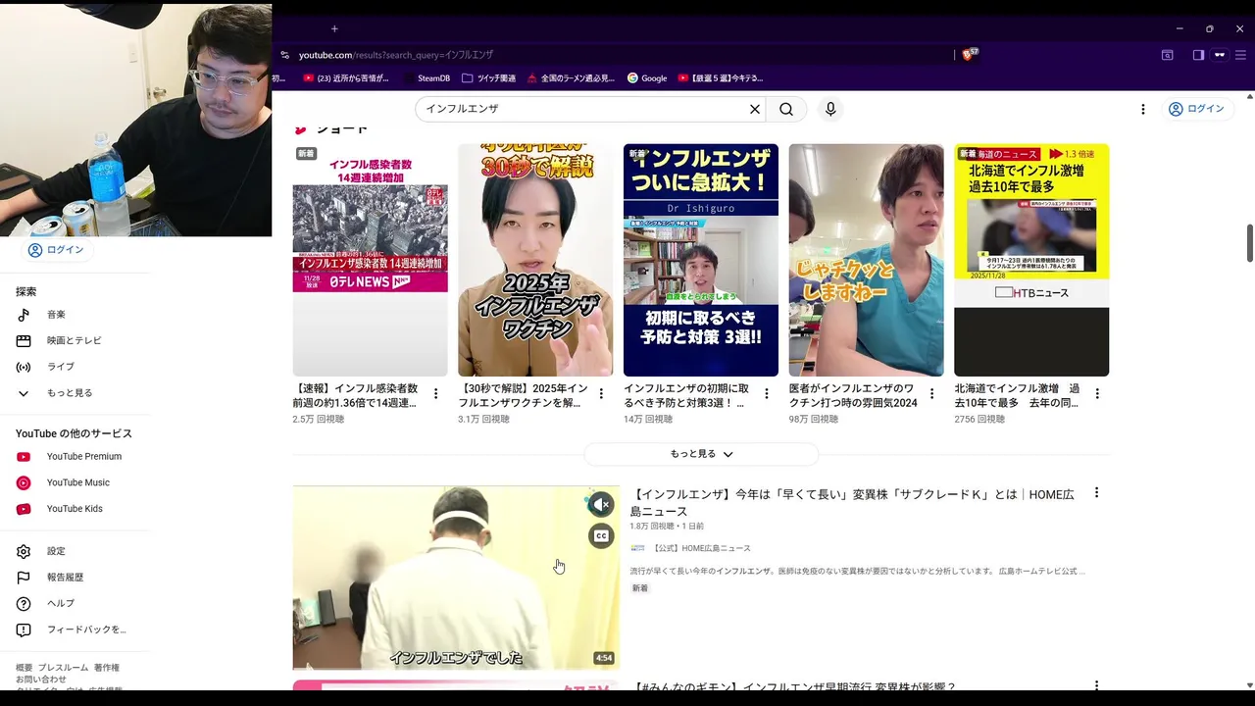Screen dimensions: 1255x706
Task: Open the ツイッチ関連 bookmarks folder
Action: tap(488, 78)
